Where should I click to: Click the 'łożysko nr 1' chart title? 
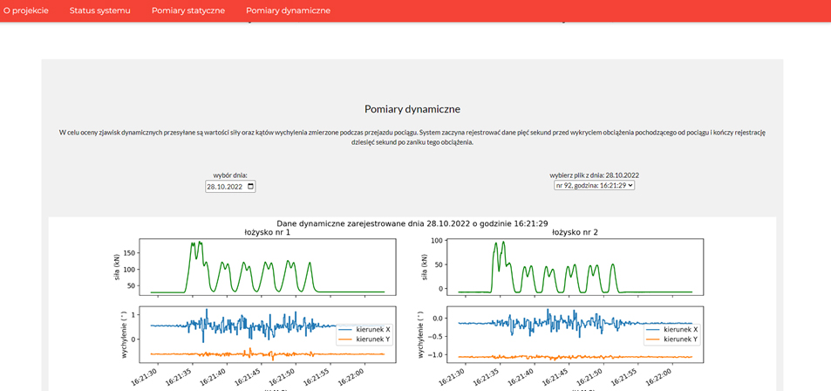point(266,232)
